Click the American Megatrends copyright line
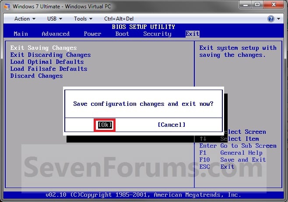Viewport: 288px width, 202px height. pos(143,195)
